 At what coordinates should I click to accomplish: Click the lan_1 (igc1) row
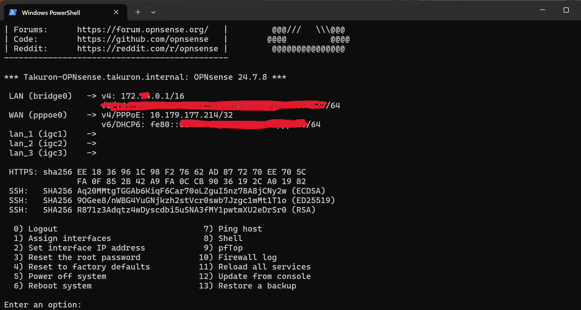[53, 134]
